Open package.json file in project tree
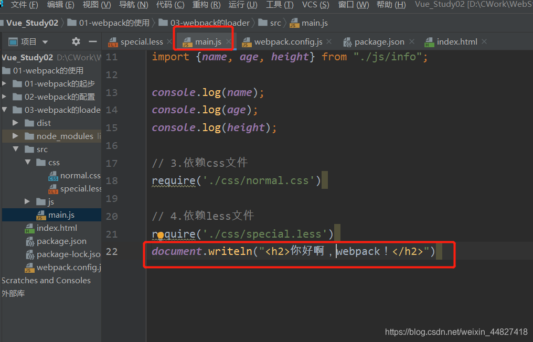Image resolution: width=533 pixels, height=342 pixels. (x=56, y=241)
